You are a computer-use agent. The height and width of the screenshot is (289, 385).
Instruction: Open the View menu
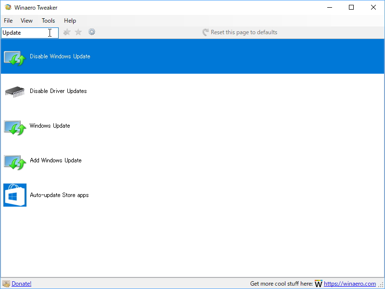pos(26,21)
